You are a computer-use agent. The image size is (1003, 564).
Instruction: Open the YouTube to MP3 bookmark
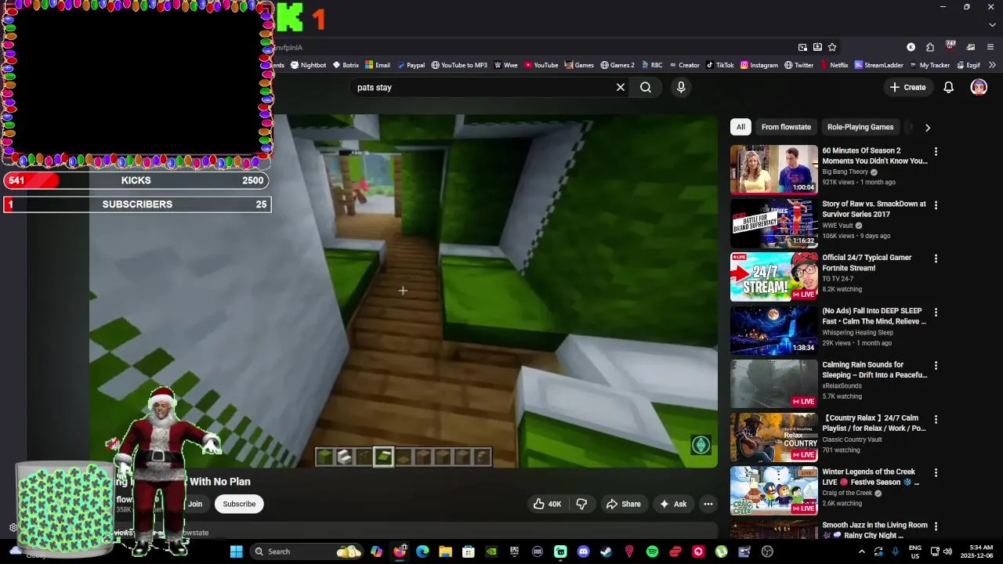tap(459, 65)
